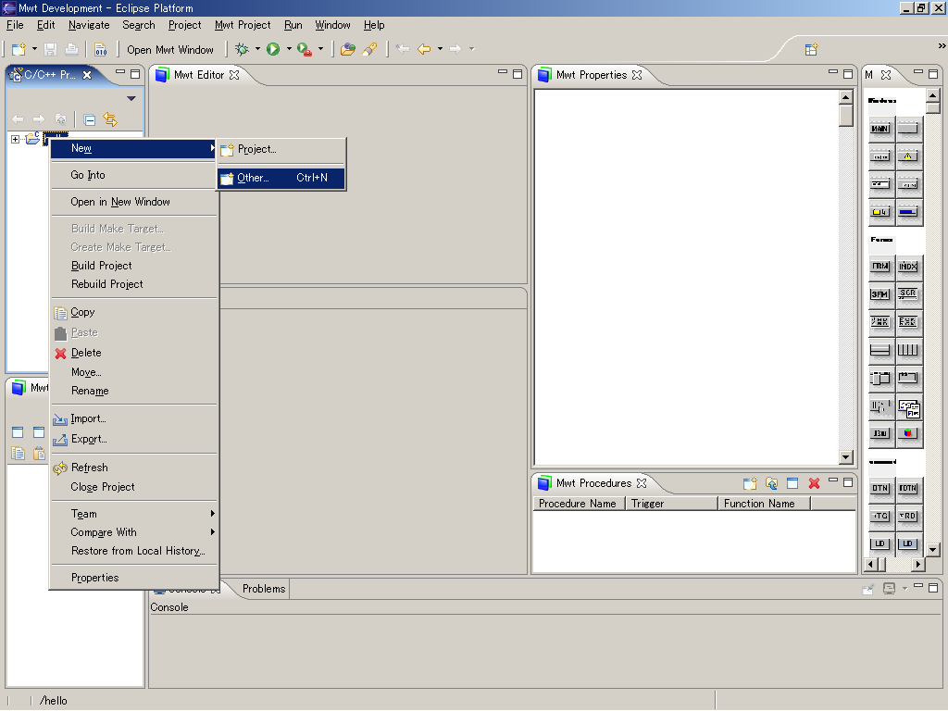Click the overlapping dialogs palette icon

click(909, 408)
